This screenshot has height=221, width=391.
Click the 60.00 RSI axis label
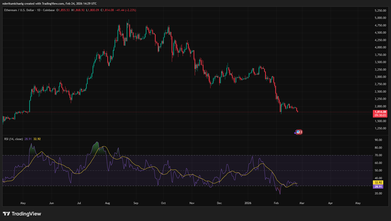378,163
